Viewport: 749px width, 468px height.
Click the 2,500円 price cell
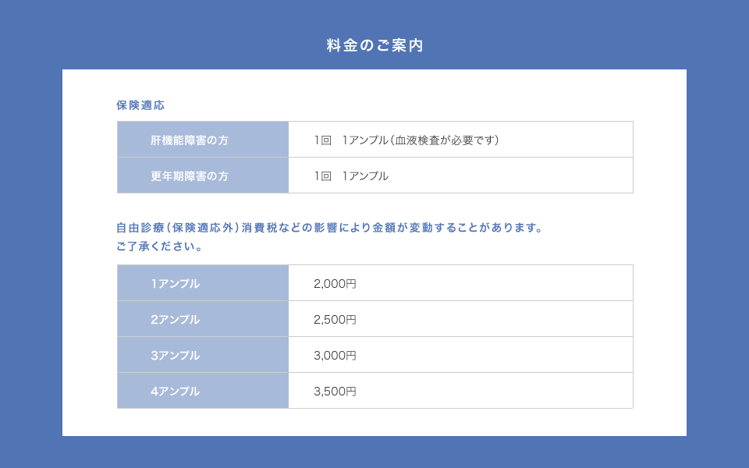335,320
